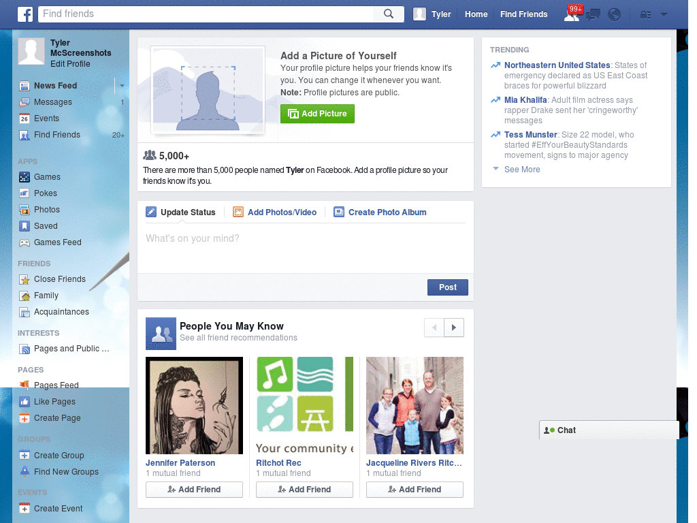The image size is (697, 523).
Task: Click the Acquaintances list icon
Action: pyautogui.click(x=25, y=312)
